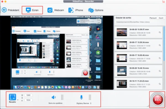This screenshot has width=166, height=109.
Task: Click Finder icon in previewed Dock
Action: (x=15, y=87)
